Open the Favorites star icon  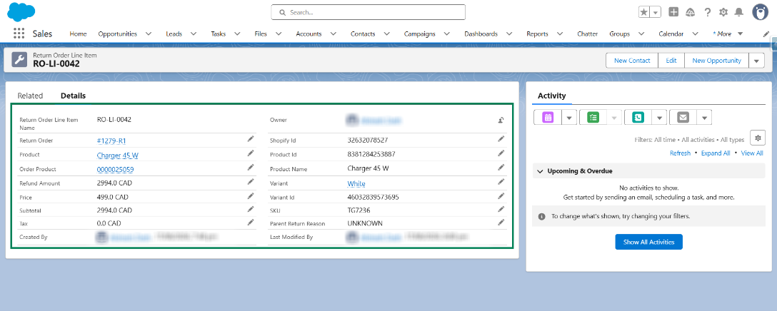pos(643,12)
